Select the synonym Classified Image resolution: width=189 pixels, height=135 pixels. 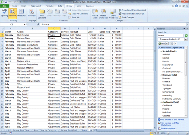point(166,116)
